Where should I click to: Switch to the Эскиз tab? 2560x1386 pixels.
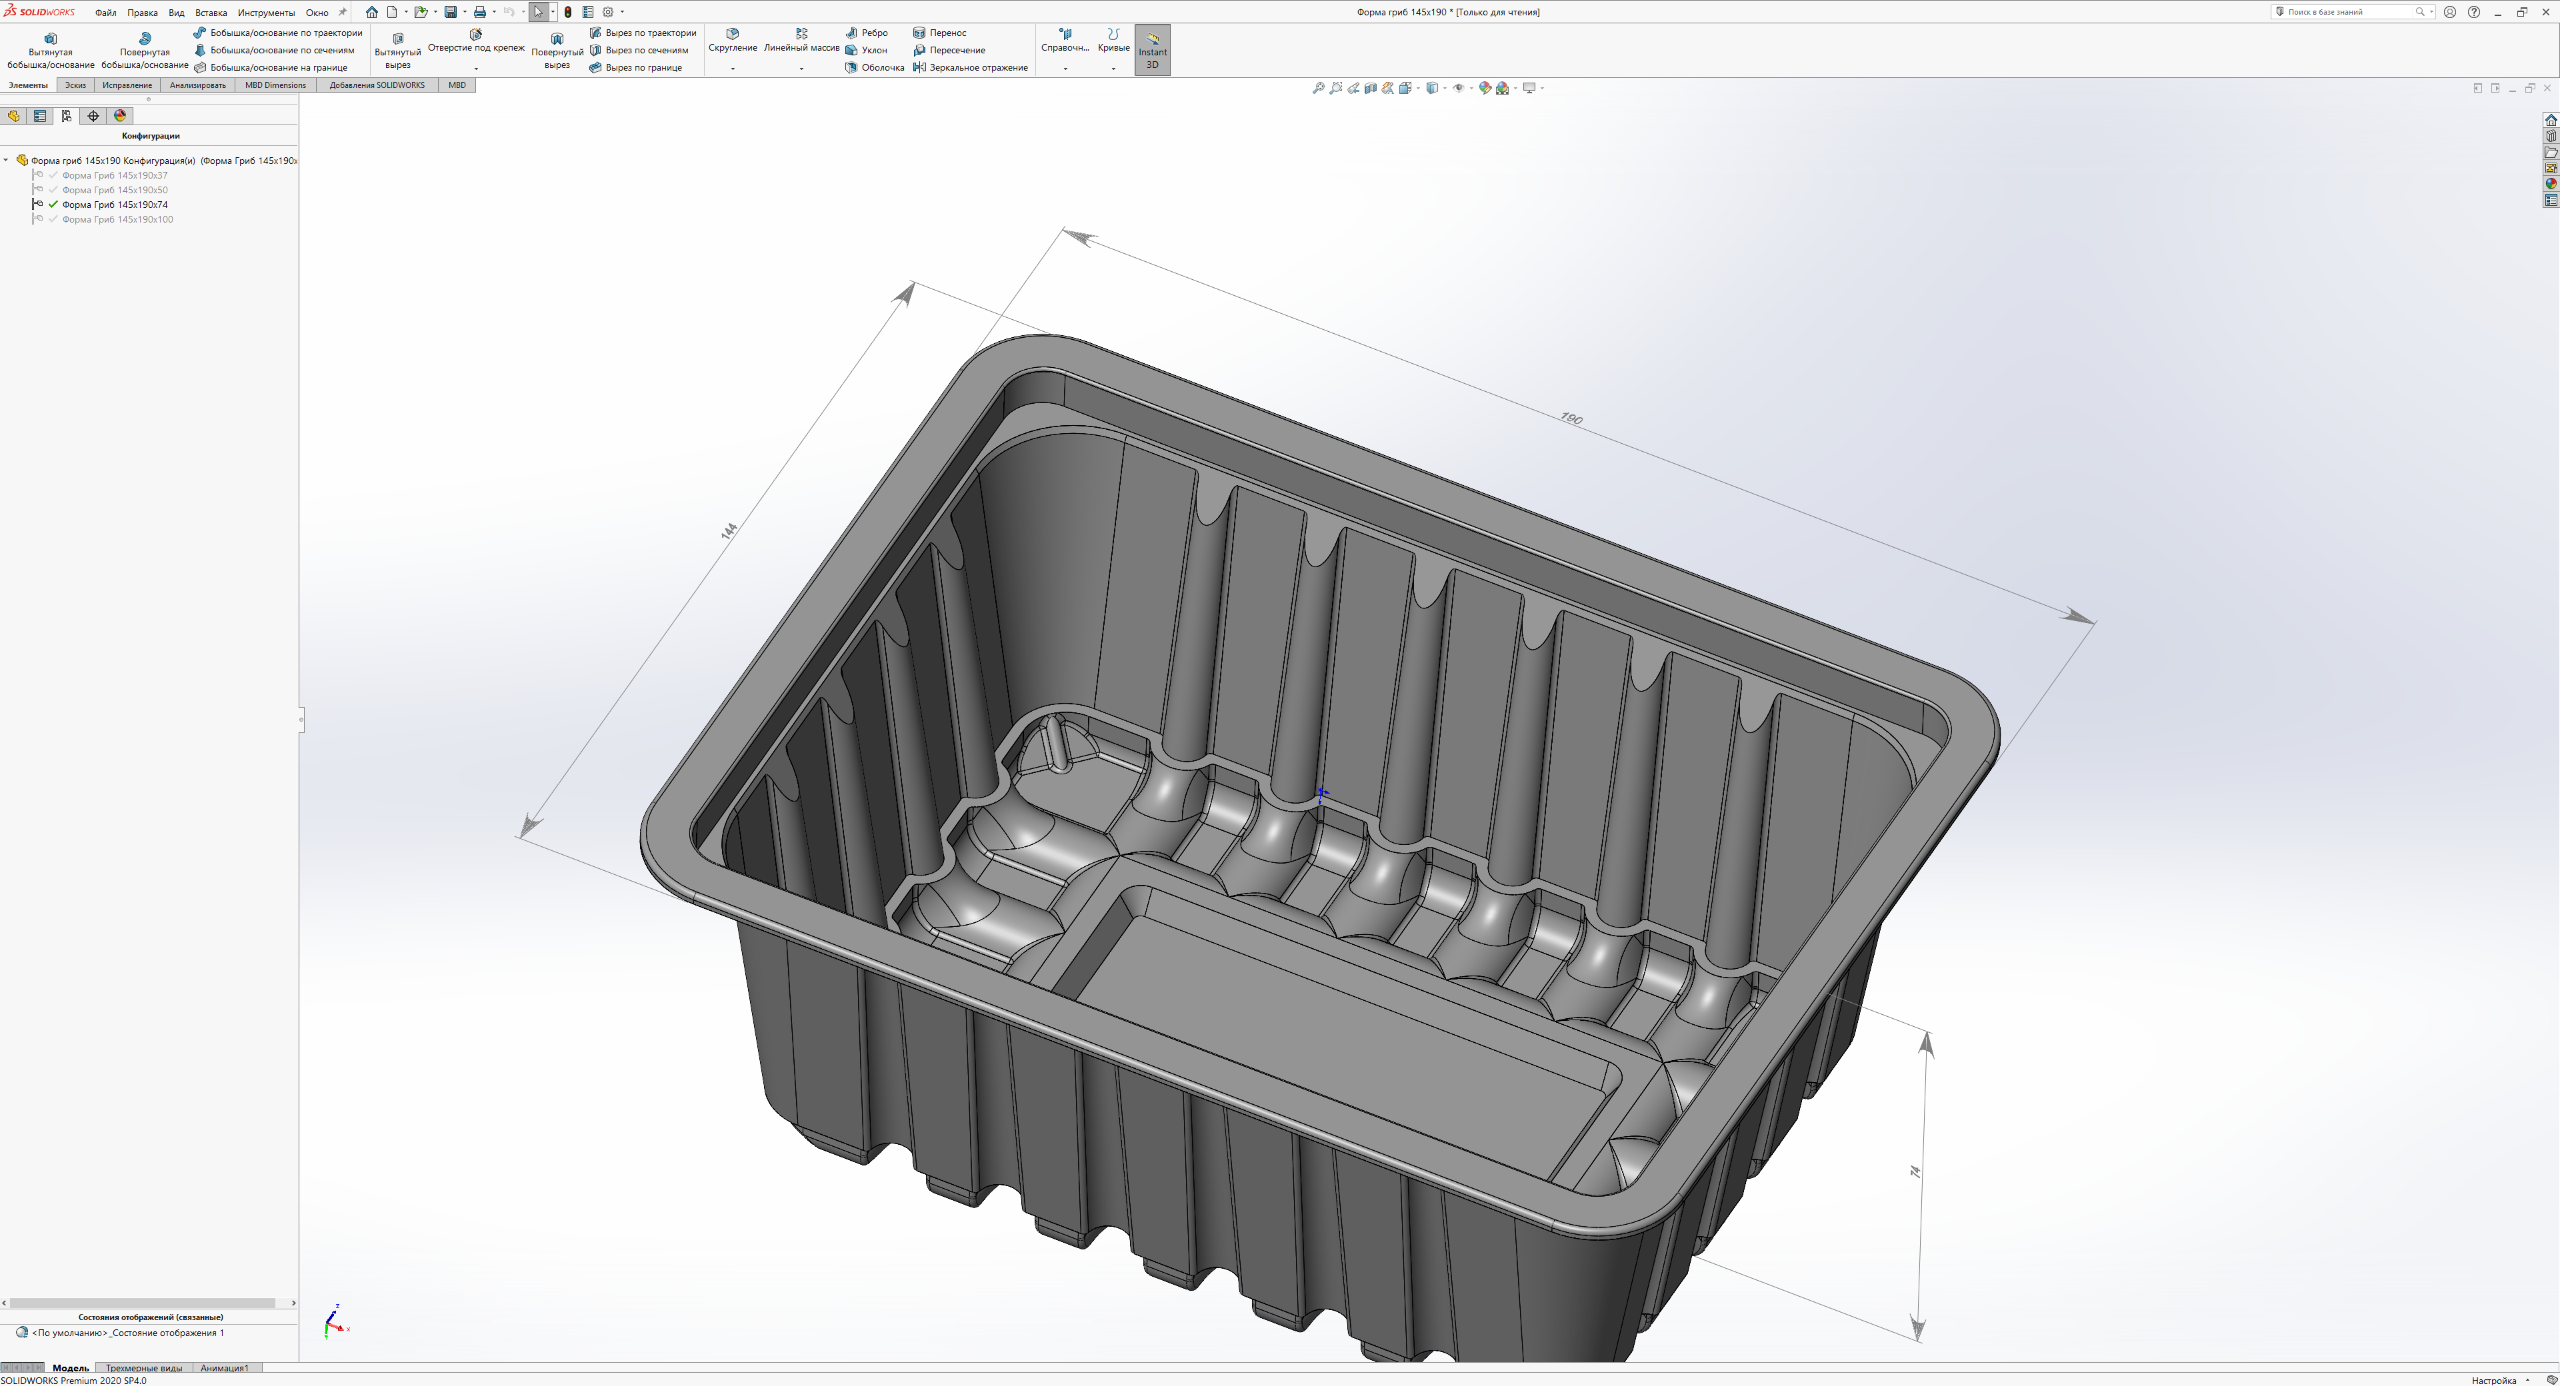pos(75,85)
